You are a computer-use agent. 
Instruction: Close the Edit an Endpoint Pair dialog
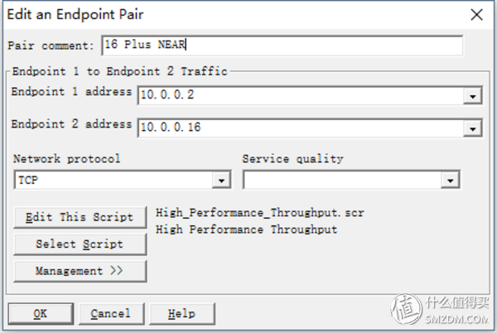[x=476, y=15]
